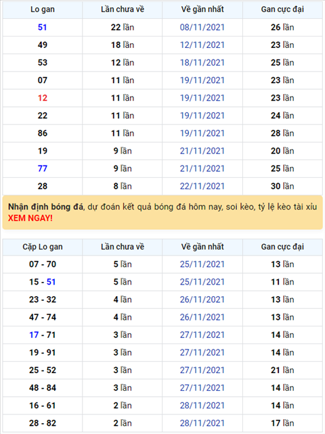
Task: Click the date 08/11/2021
Action: [x=202, y=28]
